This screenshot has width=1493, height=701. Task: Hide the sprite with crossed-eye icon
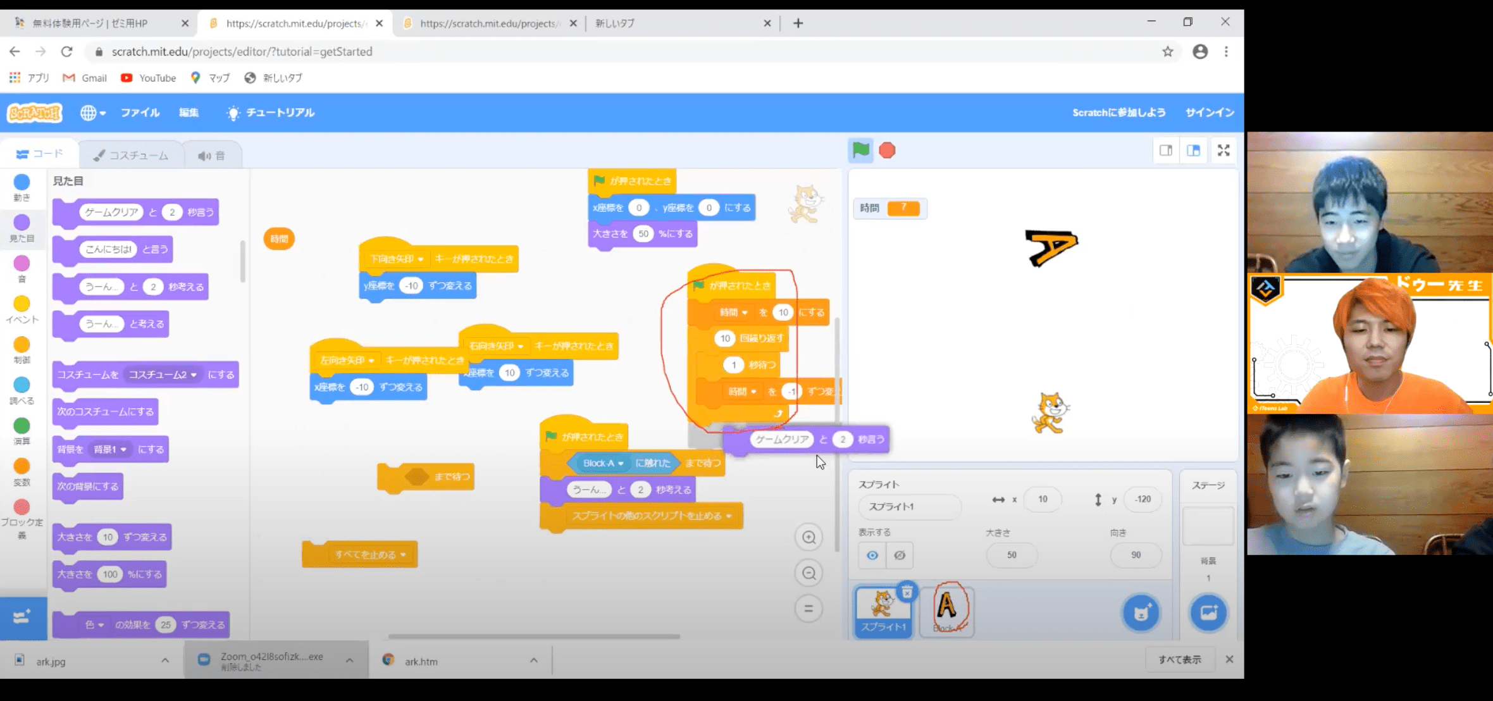(x=900, y=555)
